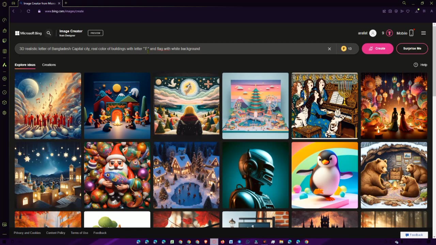Take a snapshot with camera icon

[390, 11]
